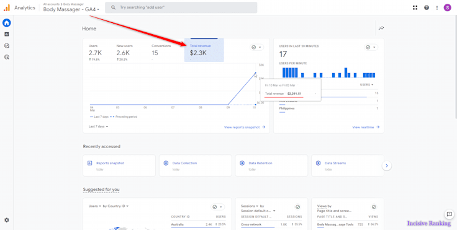The height and width of the screenshot is (230, 457).
Task: Open the Help question mark icon
Action: tap(427, 7)
